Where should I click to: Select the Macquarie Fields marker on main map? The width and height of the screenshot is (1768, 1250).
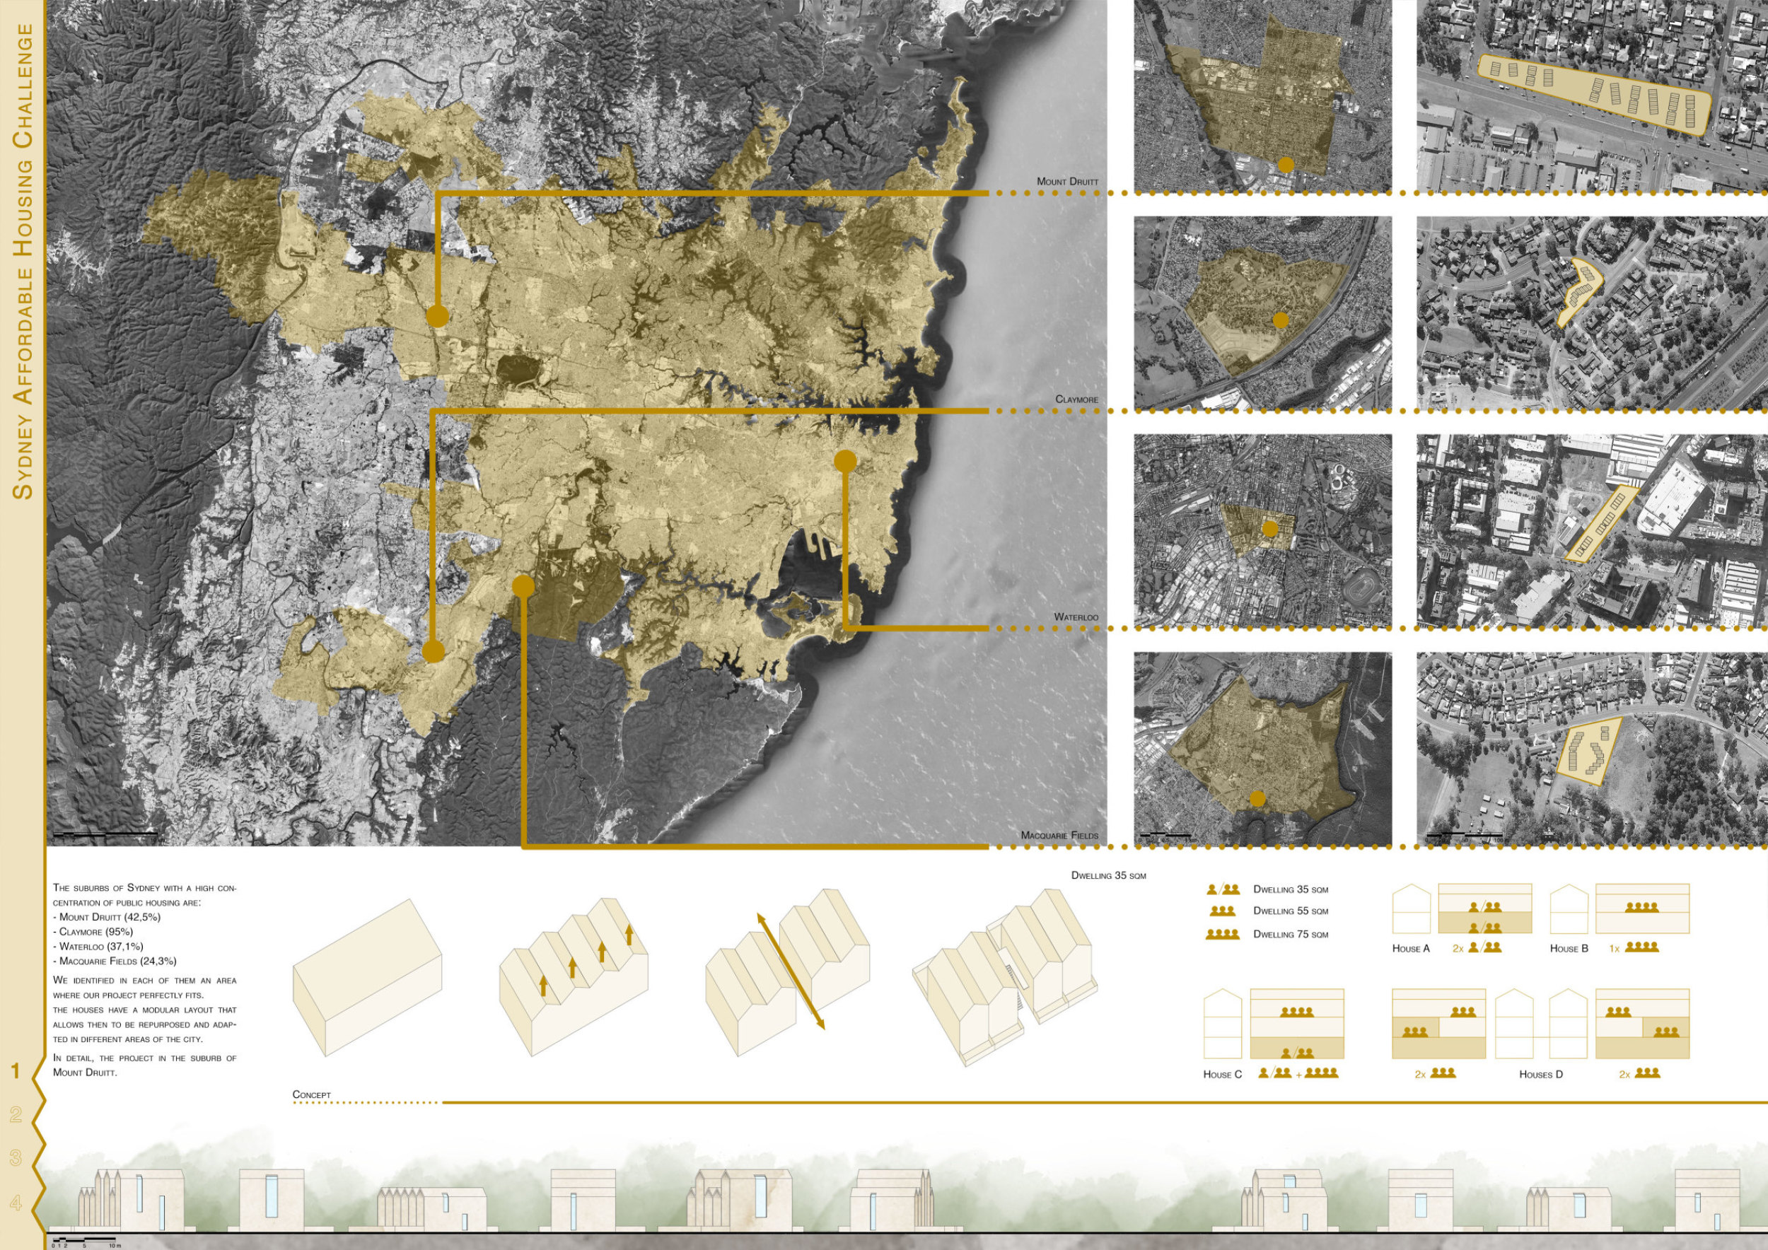tap(523, 587)
